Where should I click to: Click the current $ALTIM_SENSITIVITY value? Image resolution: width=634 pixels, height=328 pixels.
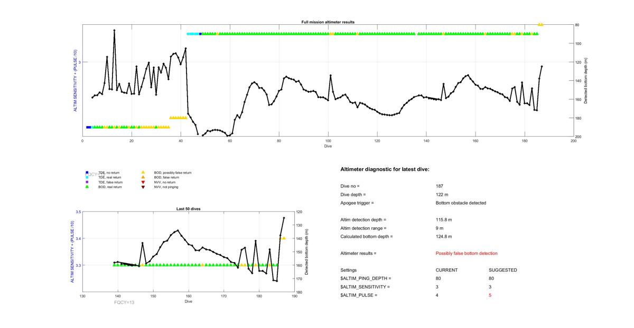pyautogui.click(x=437, y=287)
